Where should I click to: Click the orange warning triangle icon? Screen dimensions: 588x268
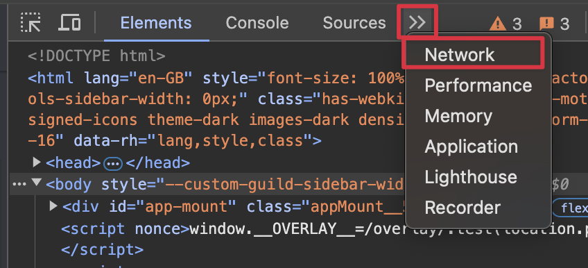click(498, 24)
